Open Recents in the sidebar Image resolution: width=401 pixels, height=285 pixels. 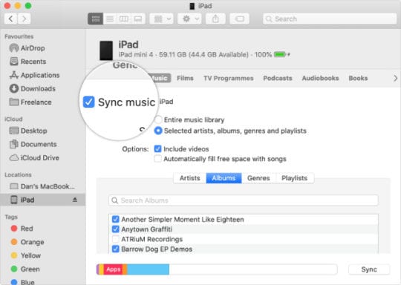[27, 62]
